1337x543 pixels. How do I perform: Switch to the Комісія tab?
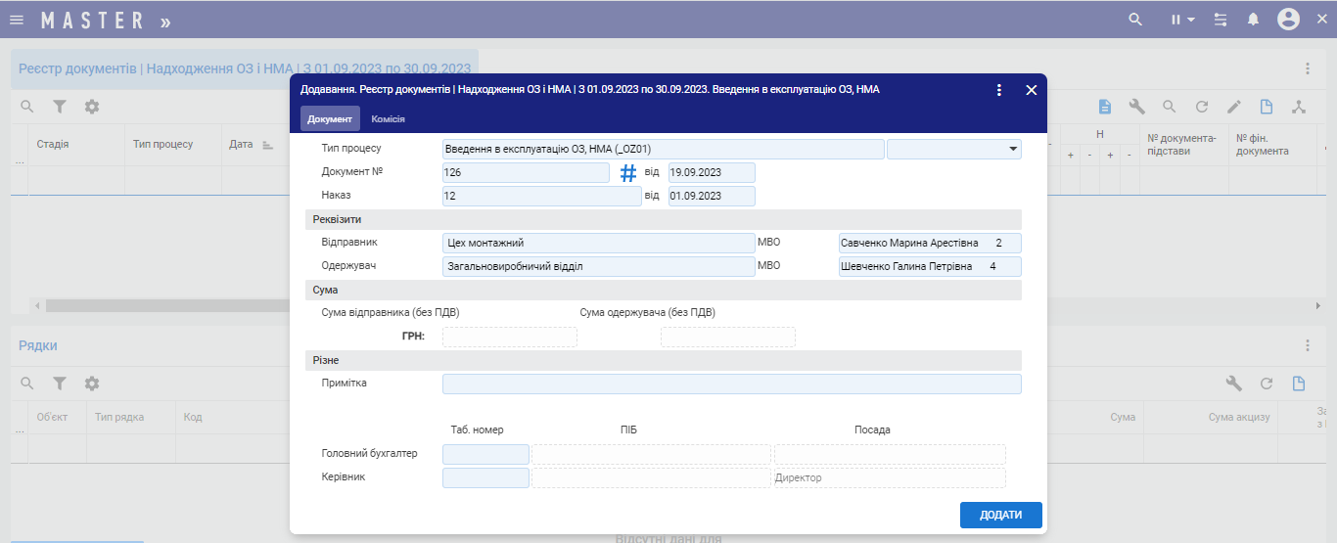pos(389,119)
